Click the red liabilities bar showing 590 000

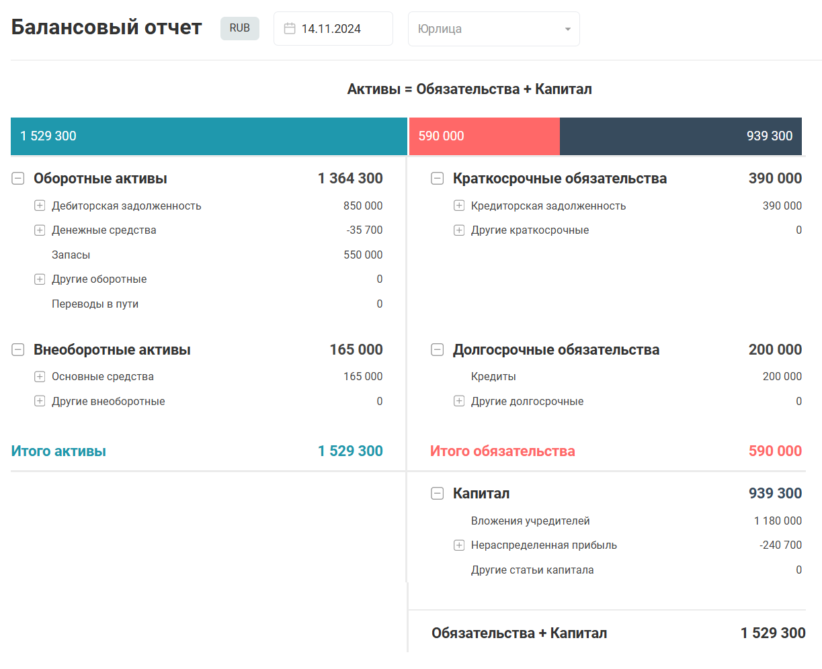click(x=484, y=136)
